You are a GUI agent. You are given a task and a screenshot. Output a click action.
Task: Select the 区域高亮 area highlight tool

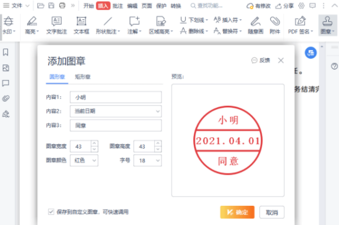(161, 25)
